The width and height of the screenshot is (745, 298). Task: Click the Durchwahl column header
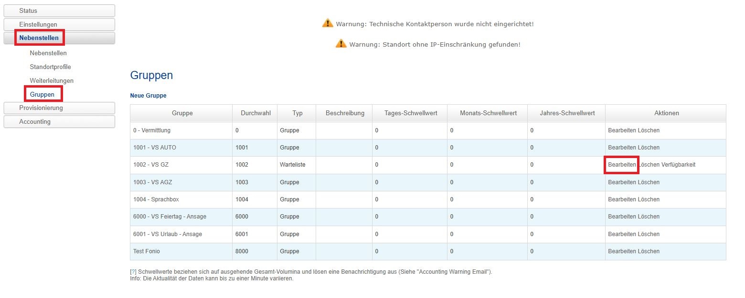[x=255, y=113]
